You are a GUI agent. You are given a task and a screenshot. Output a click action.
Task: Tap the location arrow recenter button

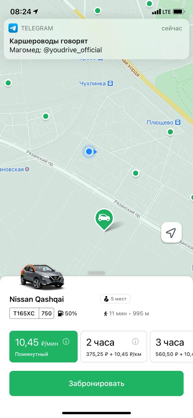pyautogui.click(x=171, y=233)
